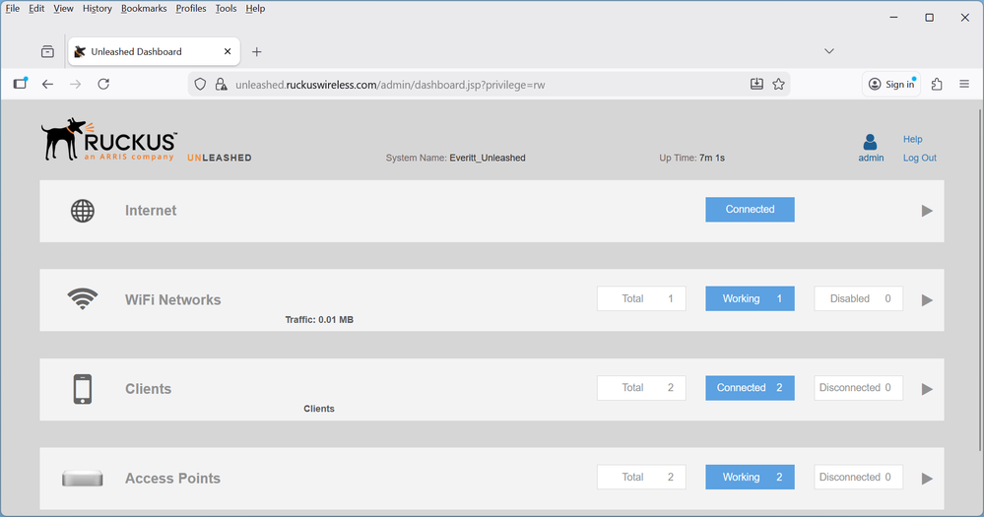Screen dimensions: 984x517
Task: Click the Access Points section title
Action: (x=172, y=479)
